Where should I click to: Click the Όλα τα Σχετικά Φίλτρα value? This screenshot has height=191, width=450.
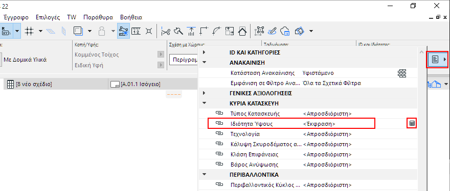coord(332,83)
